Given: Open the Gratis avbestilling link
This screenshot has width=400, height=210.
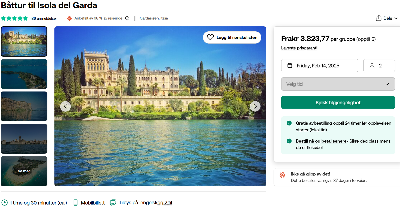Looking at the screenshot, I should coord(314,123).
